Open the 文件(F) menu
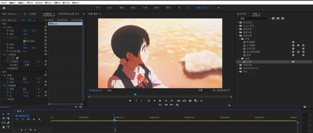Viewport: 313px width, 133px height. click(4, 3)
